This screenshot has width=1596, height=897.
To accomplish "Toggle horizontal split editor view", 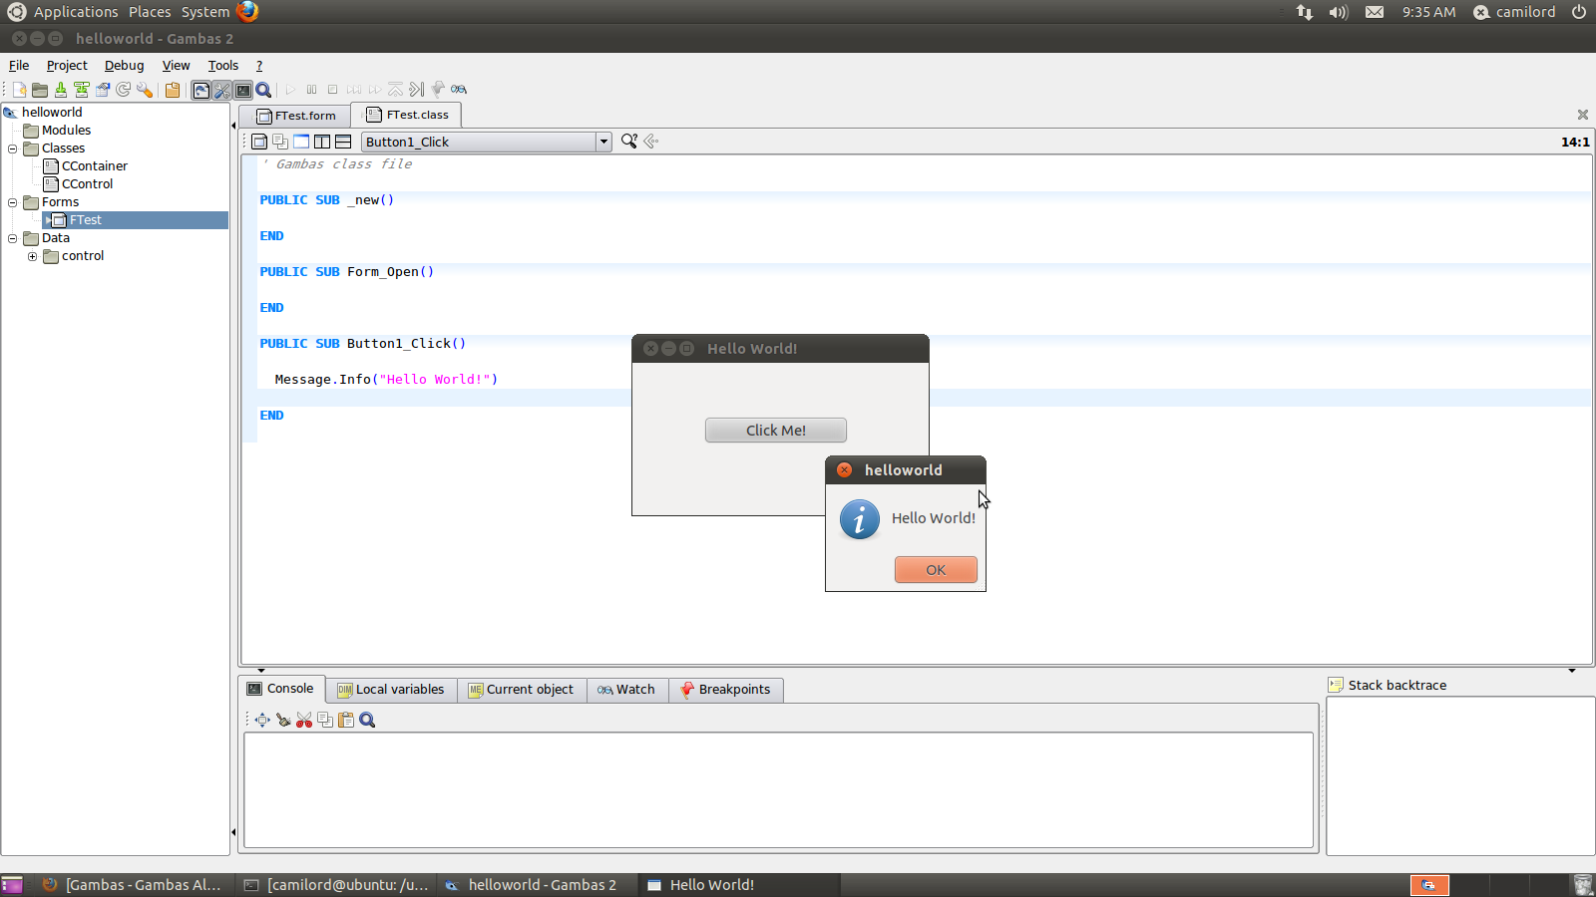I will click(343, 142).
